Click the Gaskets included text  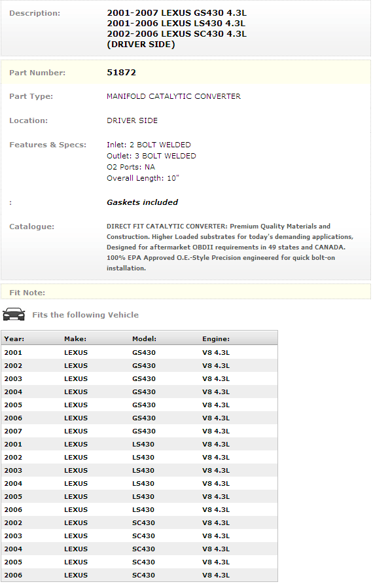click(142, 202)
